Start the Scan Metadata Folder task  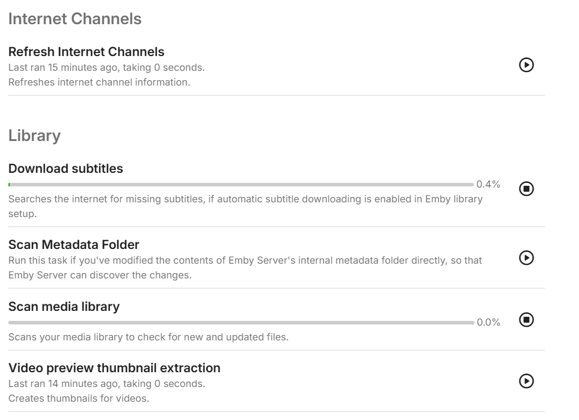click(x=526, y=258)
